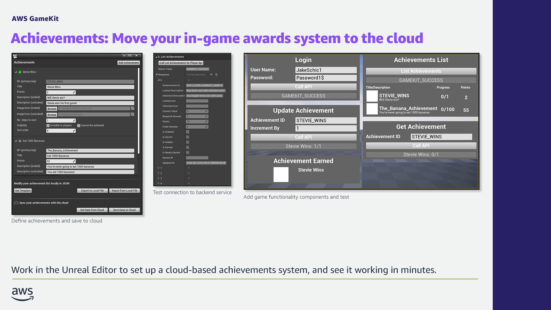Click the Sort order stepper field
This screenshot has height=310, width=551.
click(61, 131)
